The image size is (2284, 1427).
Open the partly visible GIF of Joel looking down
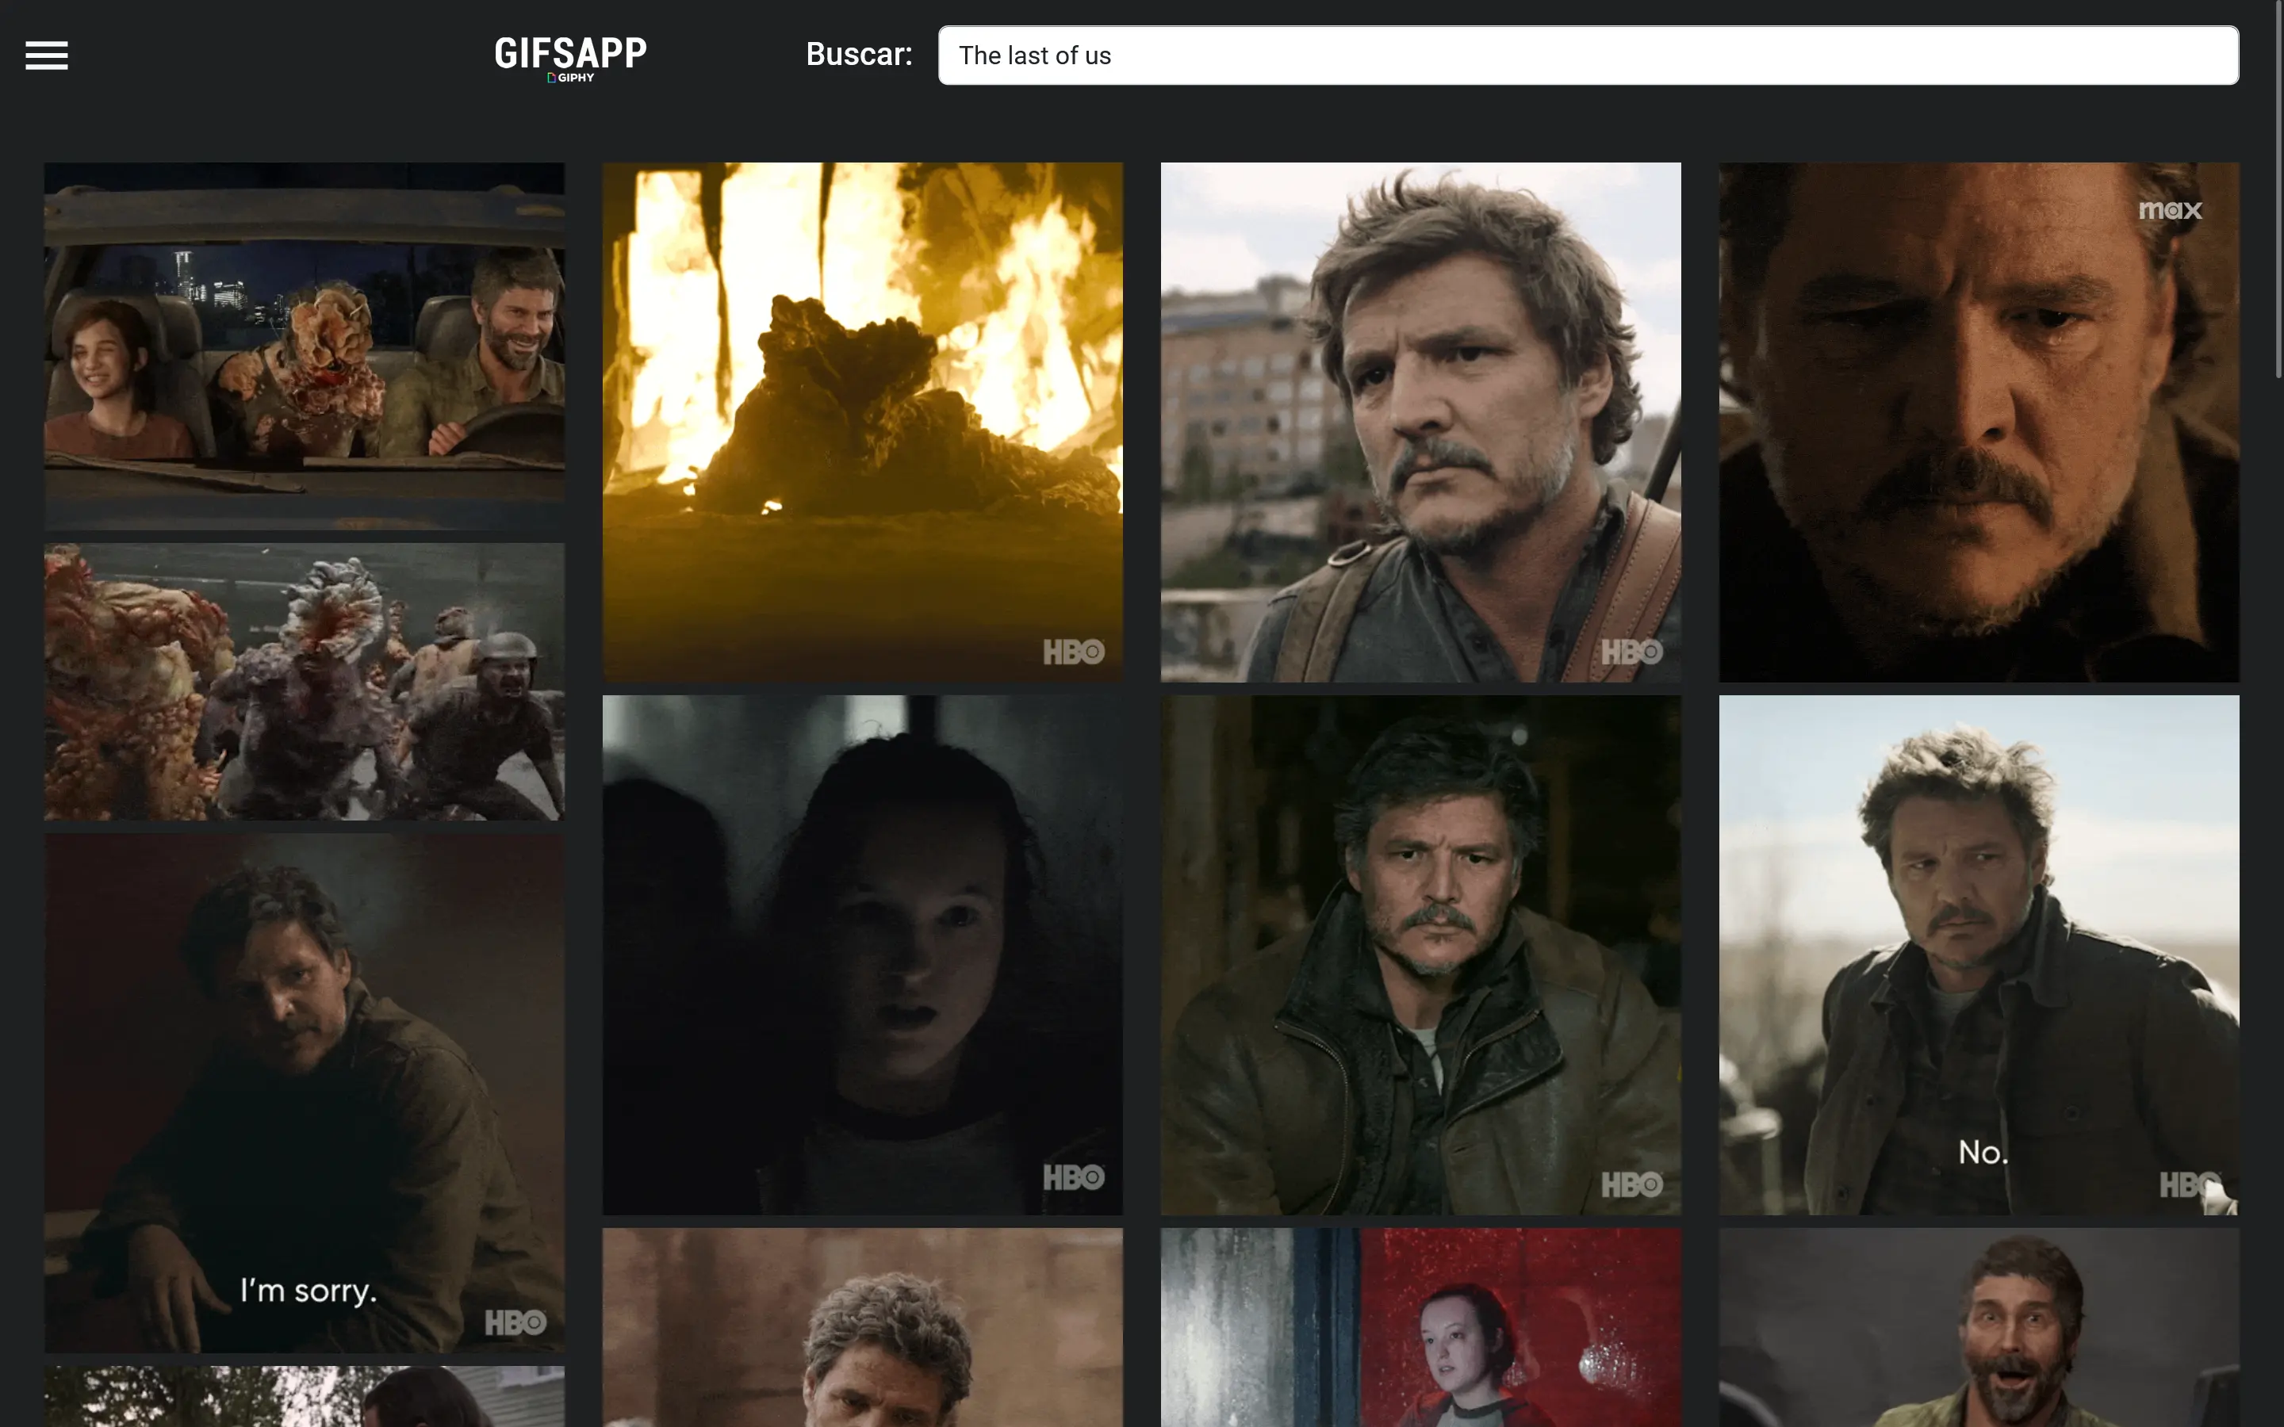[863, 1327]
